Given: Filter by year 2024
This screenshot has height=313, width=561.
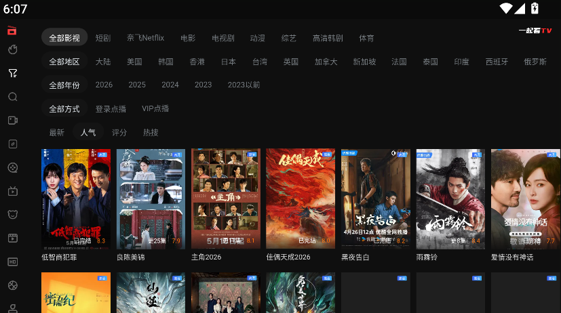Looking at the screenshot, I should pos(170,85).
